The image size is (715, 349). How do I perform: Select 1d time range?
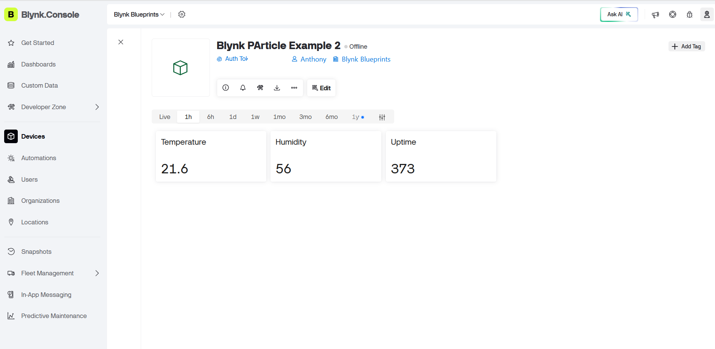(x=233, y=117)
